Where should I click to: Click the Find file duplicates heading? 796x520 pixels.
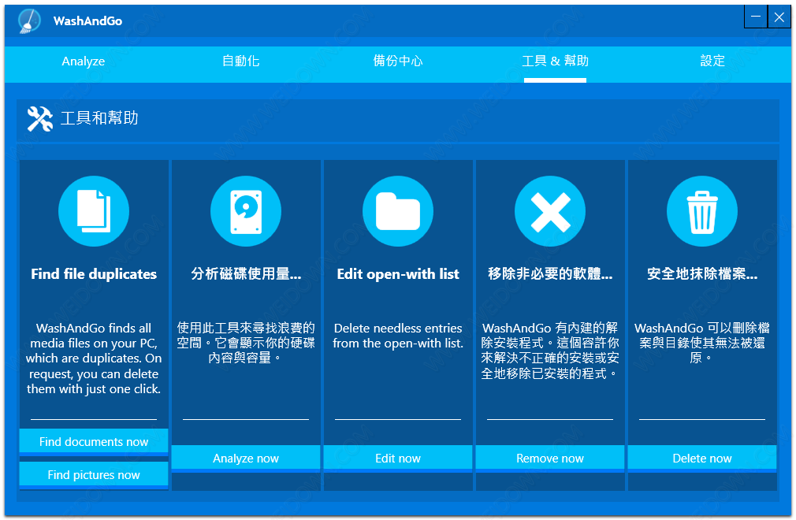(94, 274)
